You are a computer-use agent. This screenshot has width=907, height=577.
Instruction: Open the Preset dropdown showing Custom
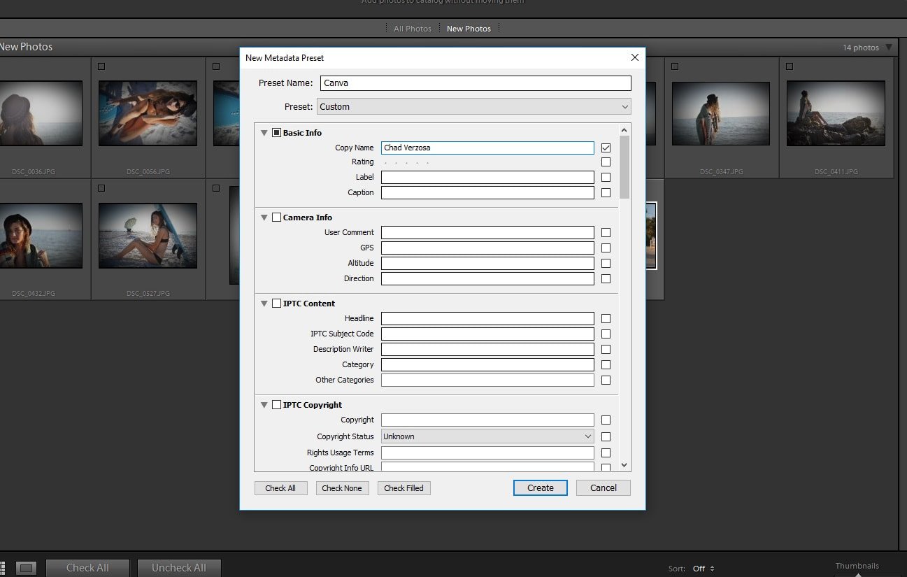pyautogui.click(x=473, y=106)
